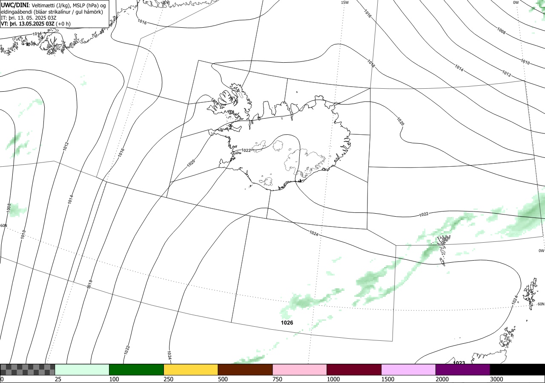Image resolution: width=545 pixels, height=383 pixels.
Task: Choose the lavender 1500–2000 legend swatch
Action: point(409,369)
